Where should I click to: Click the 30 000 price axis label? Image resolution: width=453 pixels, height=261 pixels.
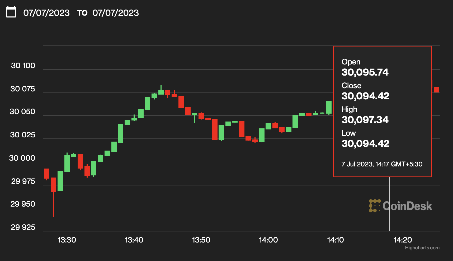[22, 158]
